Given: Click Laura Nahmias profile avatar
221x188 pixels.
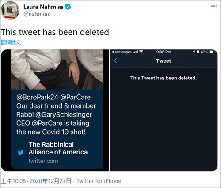Looking at the screenshot, I should tap(10, 11).
